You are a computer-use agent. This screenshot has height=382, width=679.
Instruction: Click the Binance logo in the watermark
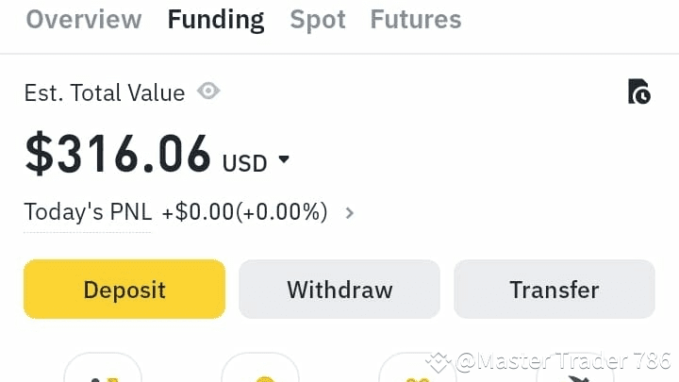(x=438, y=361)
